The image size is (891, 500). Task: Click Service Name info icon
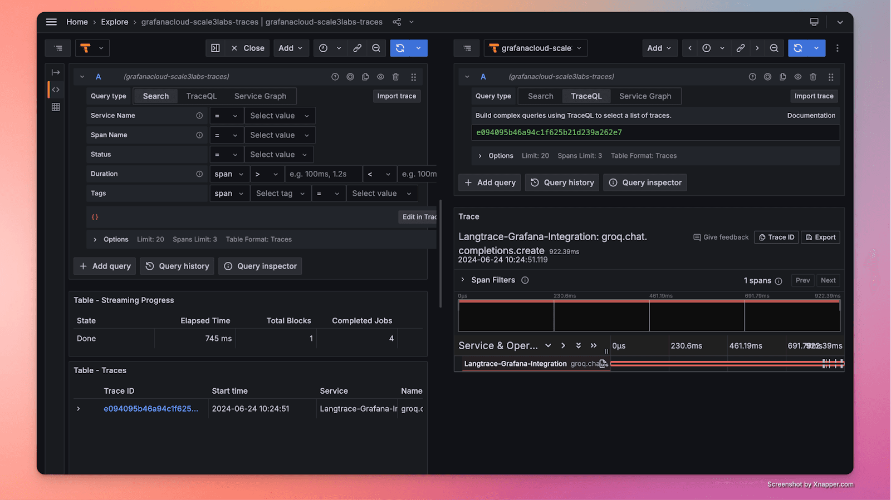(199, 116)
